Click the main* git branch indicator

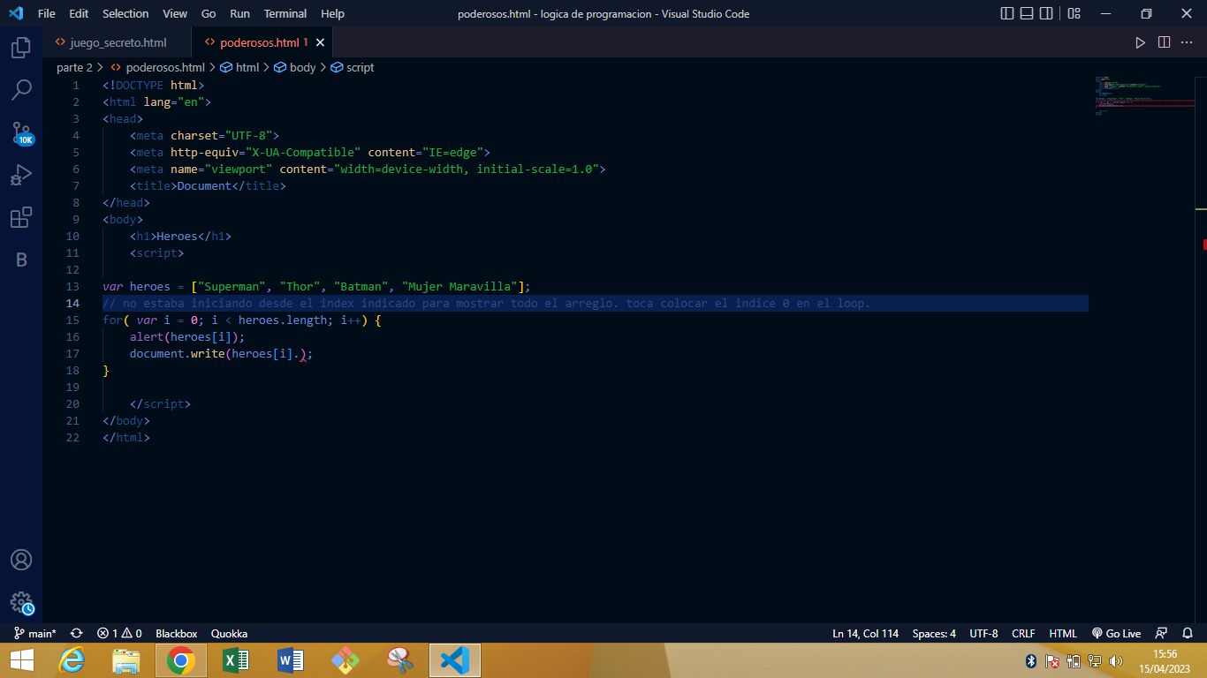pos(35,633)
